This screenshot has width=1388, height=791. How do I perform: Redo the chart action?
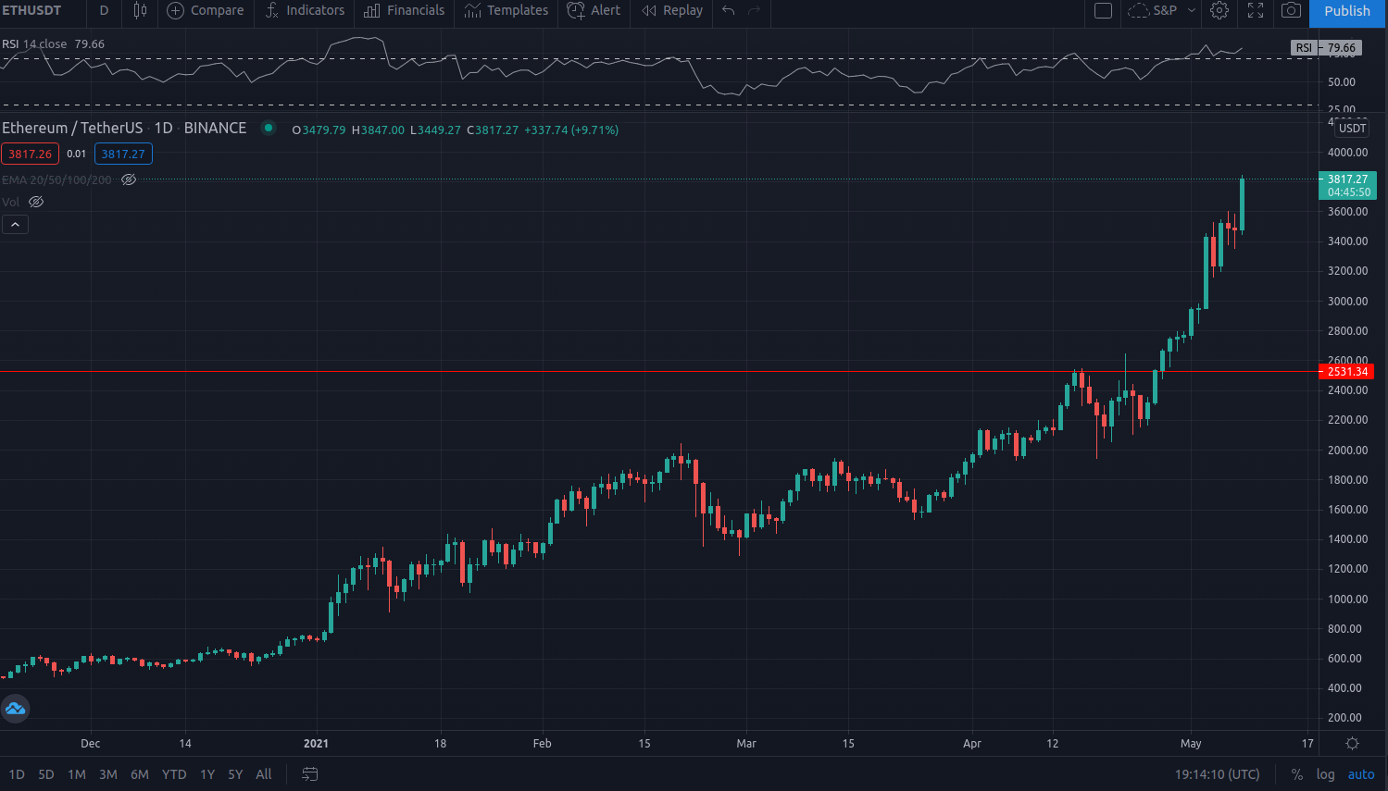pos(755,11)
